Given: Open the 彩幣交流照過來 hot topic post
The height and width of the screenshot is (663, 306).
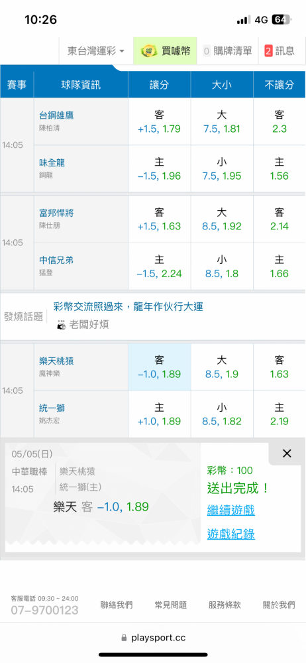Looking at the screenshot, I should pos(128,306).
